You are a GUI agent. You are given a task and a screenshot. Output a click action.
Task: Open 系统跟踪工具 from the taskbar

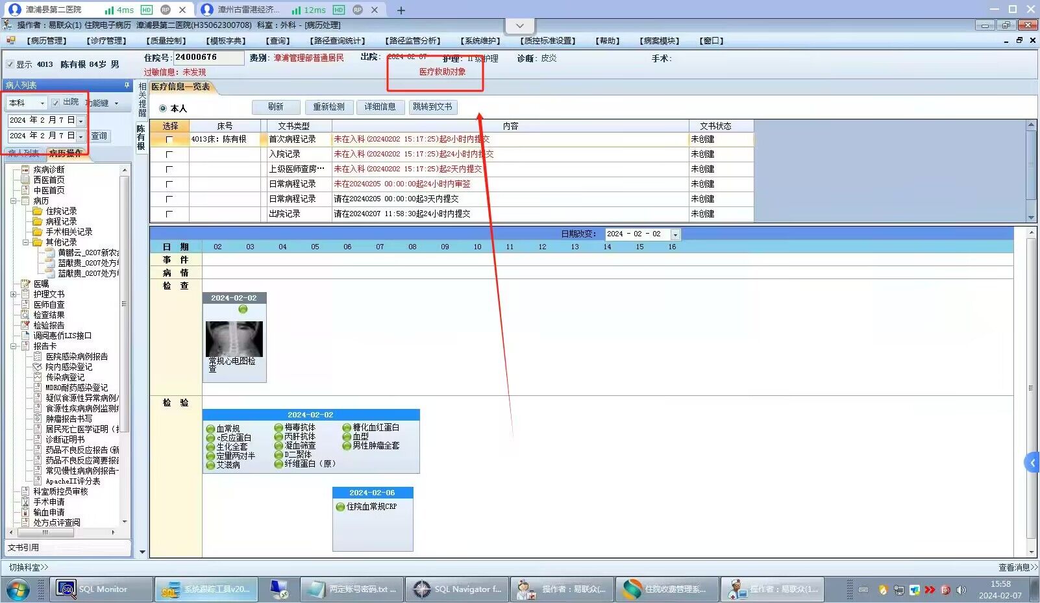[x=206, y=589]
